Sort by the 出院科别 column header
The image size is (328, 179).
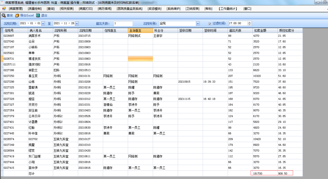(65, 30)
